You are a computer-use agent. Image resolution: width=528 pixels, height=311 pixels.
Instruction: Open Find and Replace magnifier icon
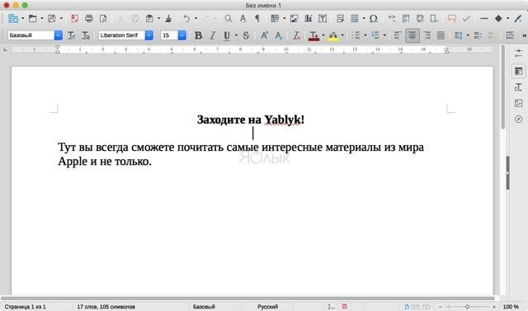pos(229,18)
